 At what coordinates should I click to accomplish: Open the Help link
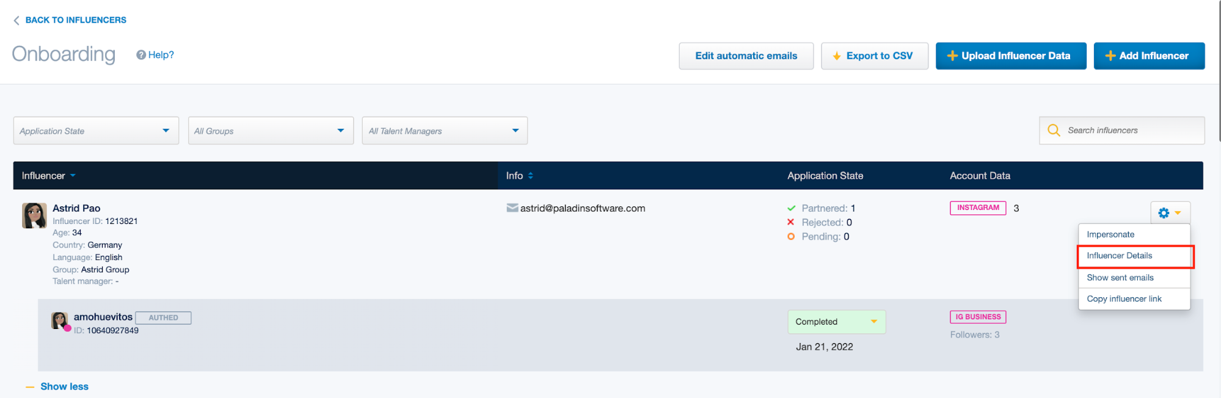(x=161, y=55)
